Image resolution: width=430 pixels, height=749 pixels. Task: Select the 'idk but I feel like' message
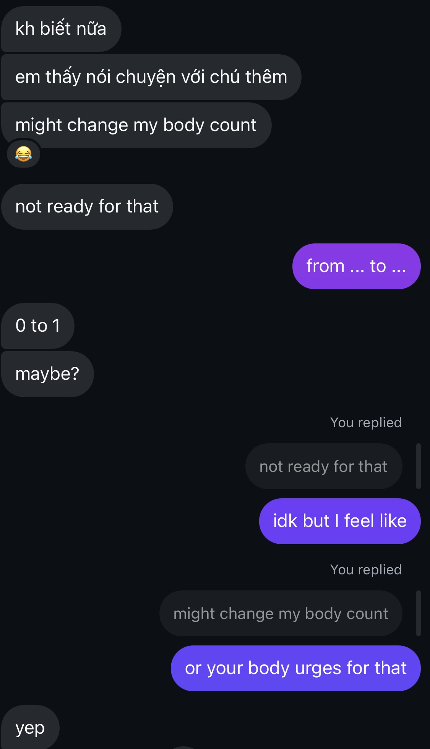[x=340, y=521]
